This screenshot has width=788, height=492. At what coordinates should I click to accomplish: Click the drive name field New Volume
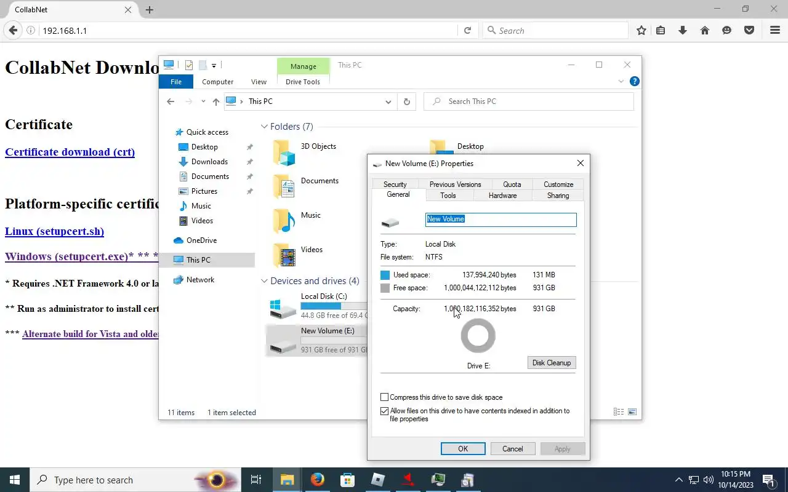coord(501,219)
